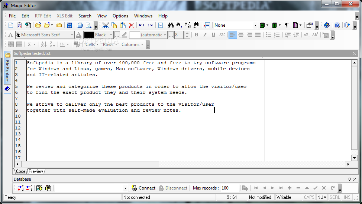Click the insert image icon
The image size is (362, 204).
pos(326,35)
